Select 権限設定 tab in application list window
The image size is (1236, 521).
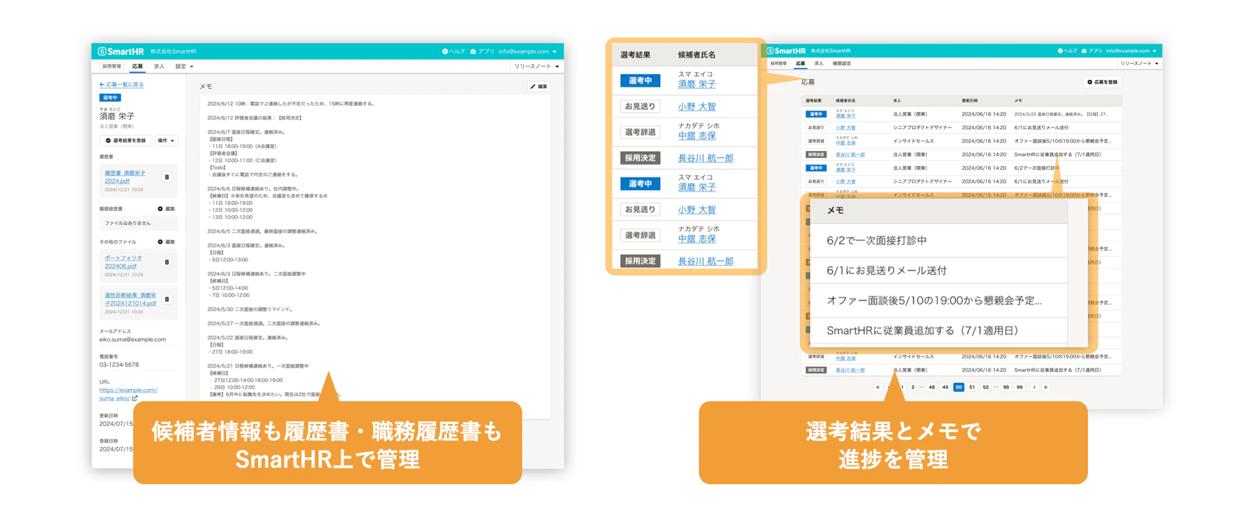click(842, 63)
